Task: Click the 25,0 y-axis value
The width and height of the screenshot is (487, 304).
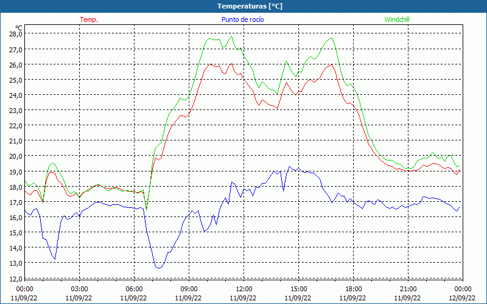Action: pos(15,80)
